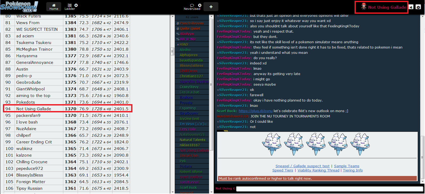Switch to the NeverUsed chat tab
Screen dimensions: 425x194
click(192, 7)
